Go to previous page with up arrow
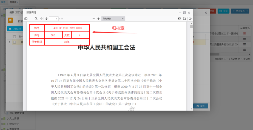The height and width of the screenshot is (130, 253). (x=41, y=19)
